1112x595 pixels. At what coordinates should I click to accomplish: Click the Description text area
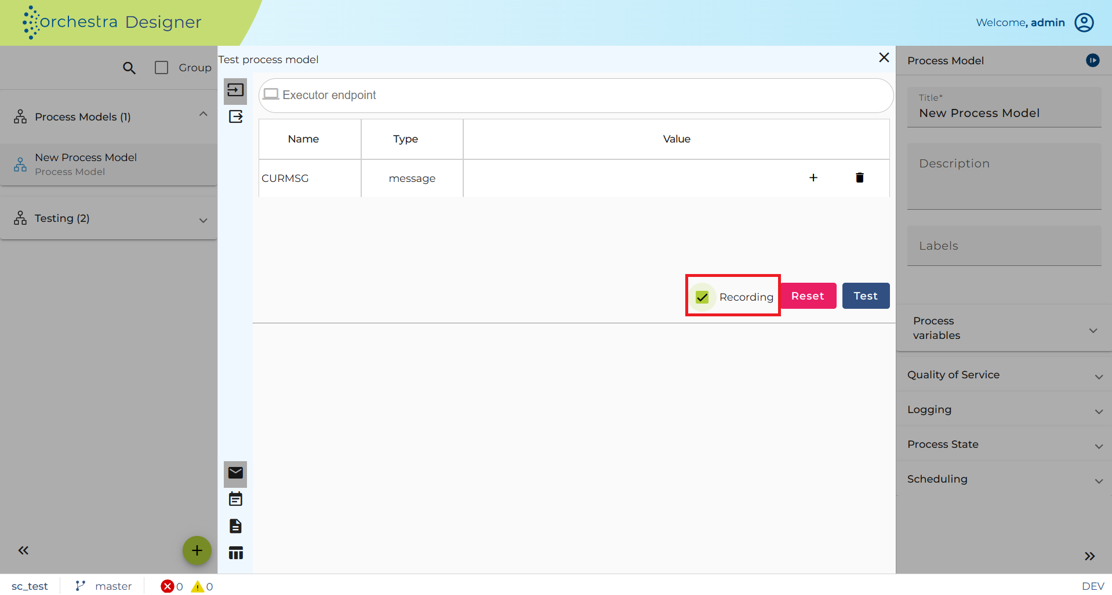(x=1004, y=177)
